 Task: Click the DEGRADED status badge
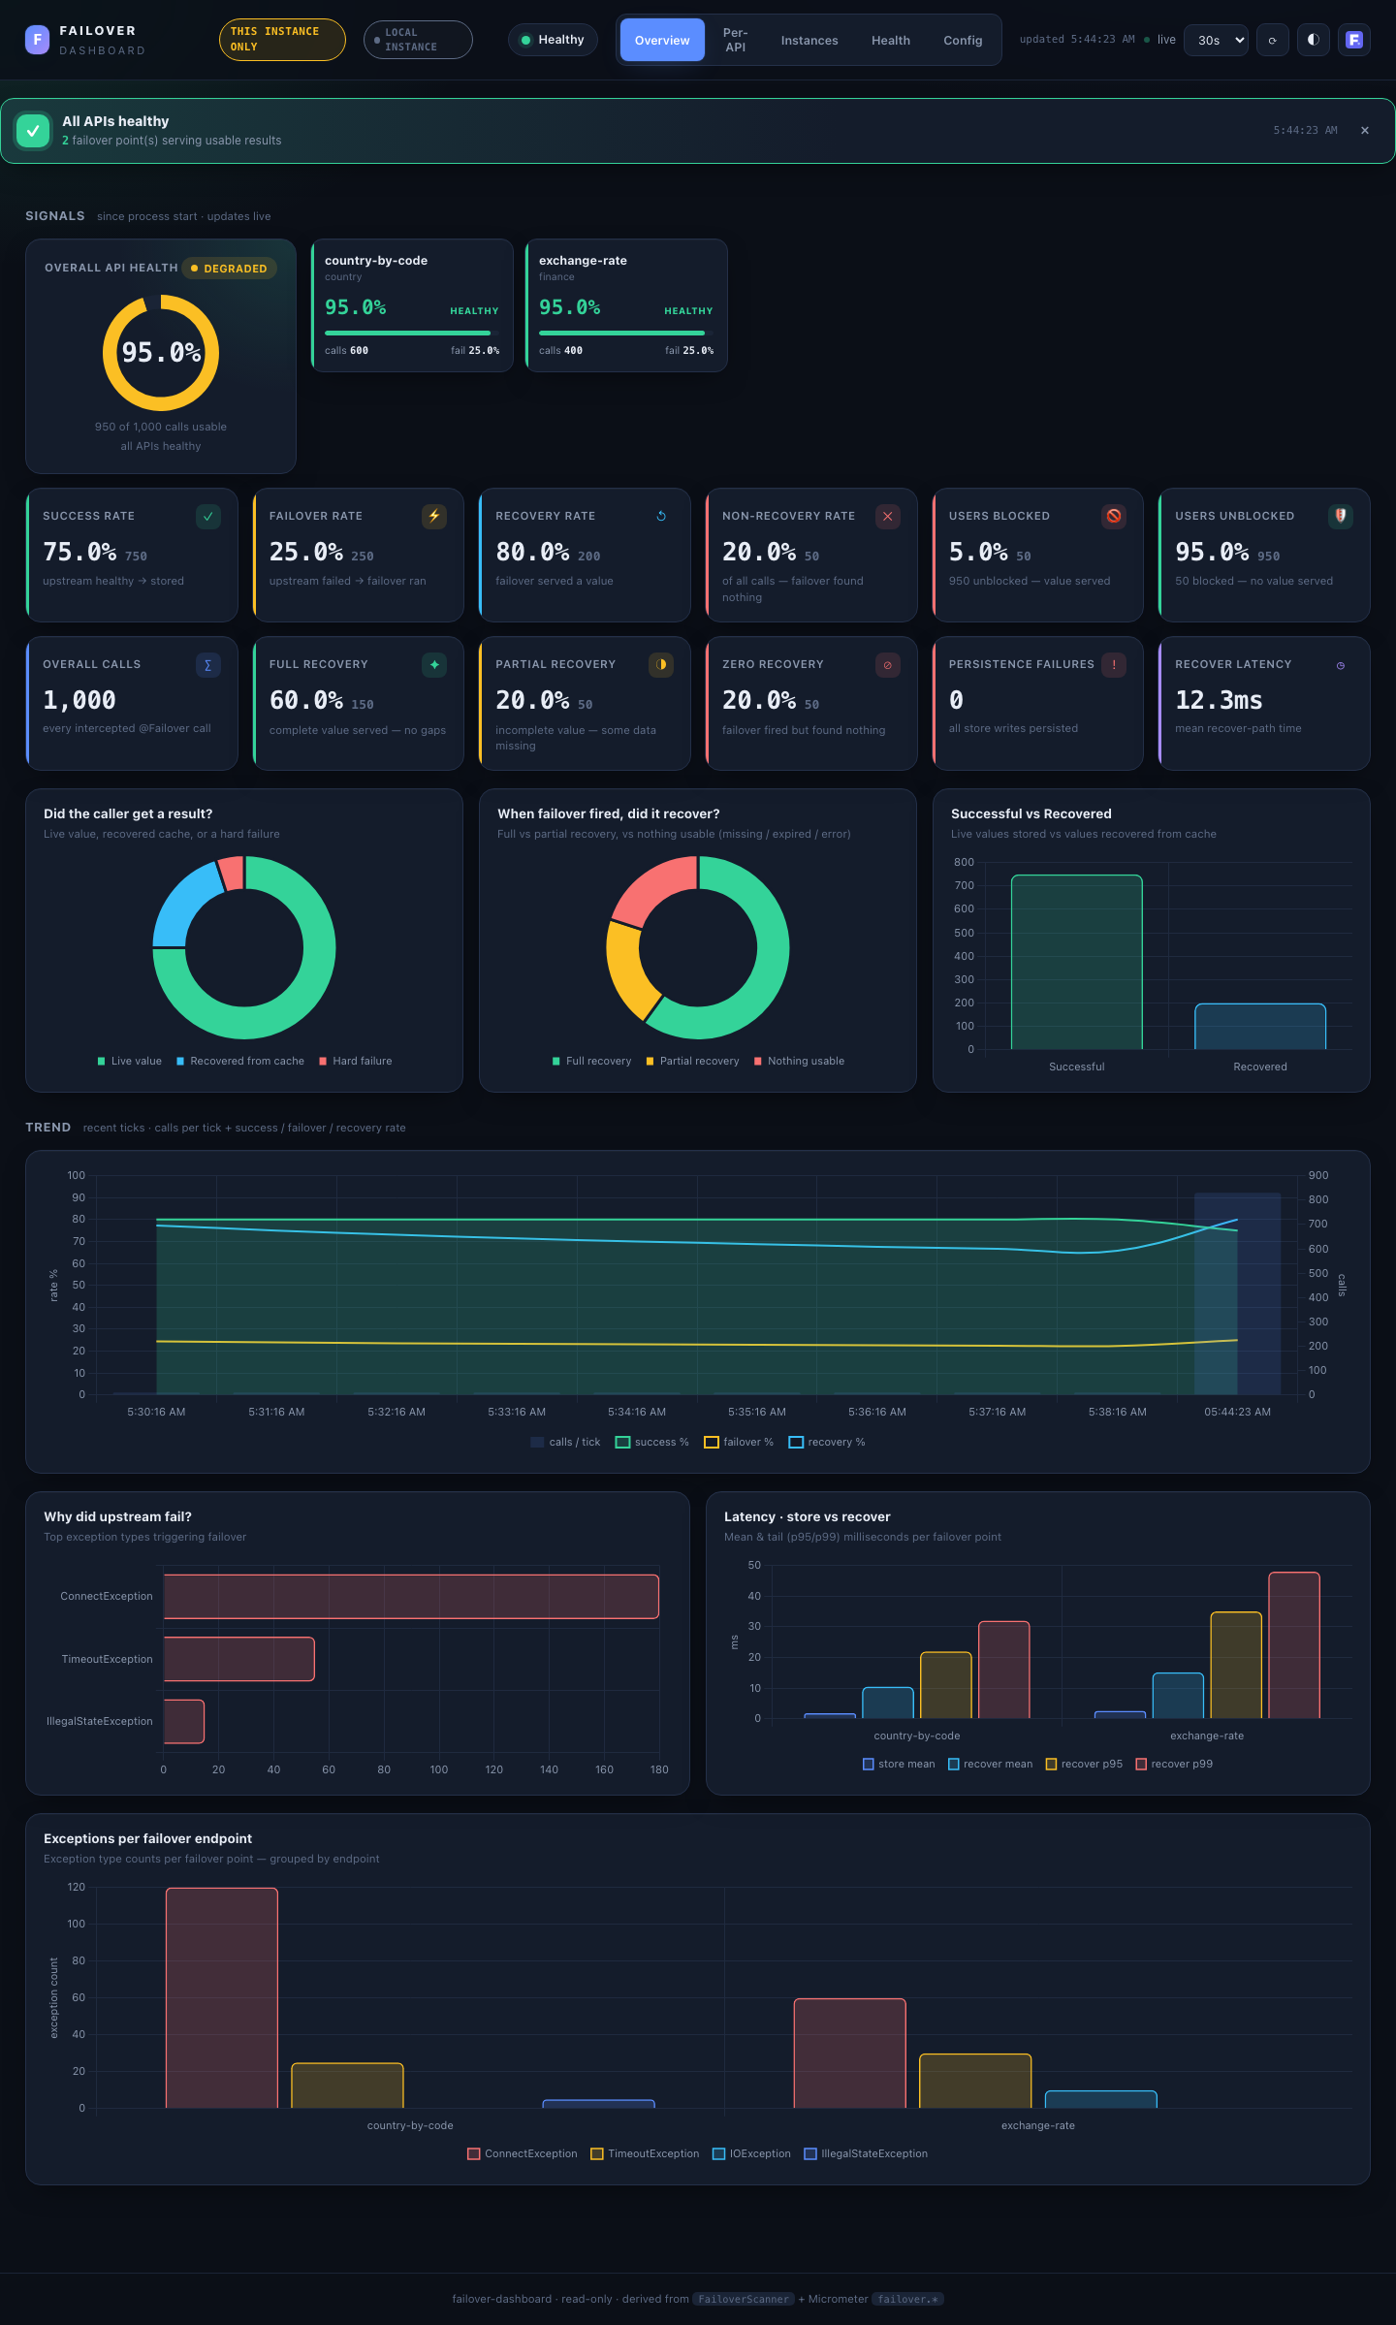[229, 269]
